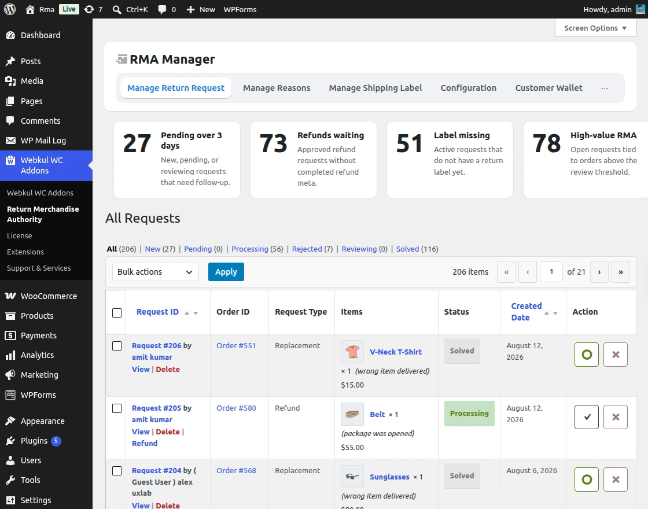
Task: Click the Products sidebar icon
Action: pos(10,316)
